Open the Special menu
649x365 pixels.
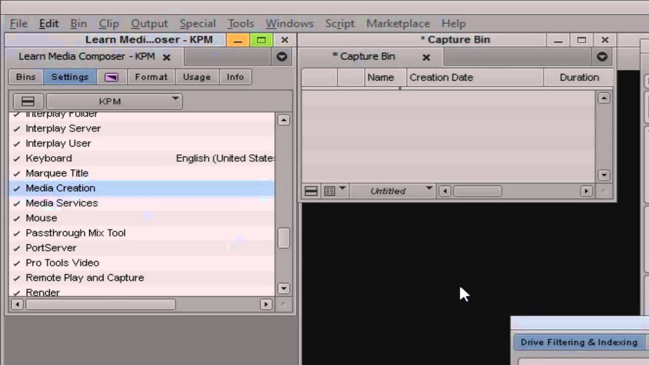point(197,23)
